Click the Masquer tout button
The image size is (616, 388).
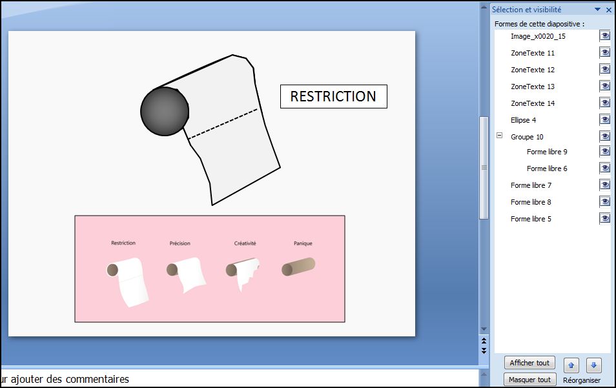pos(529,380)
